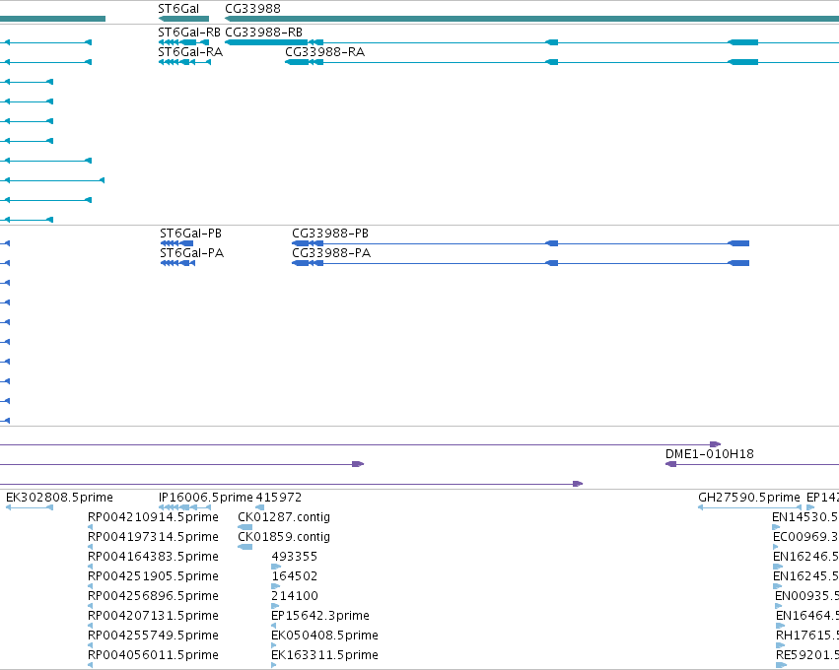
Task: Select the EK302808.5prime EST feature
Action: pyautogui.click(x=30, y=507)
